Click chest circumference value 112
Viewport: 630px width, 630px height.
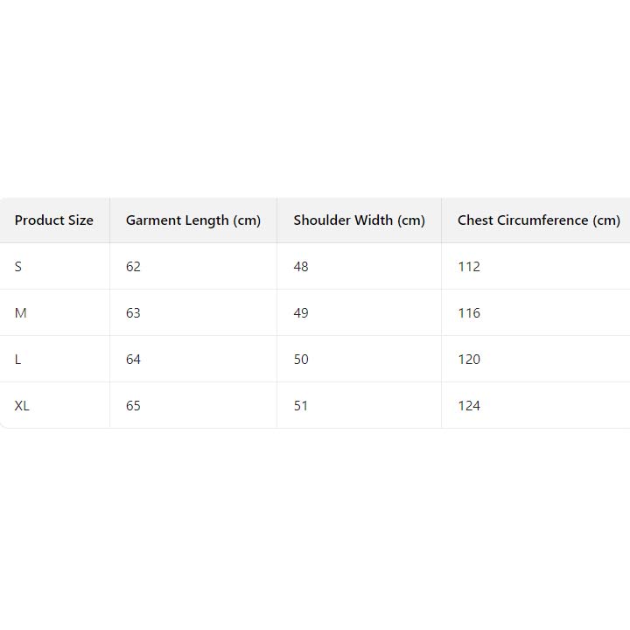point(469,267)
